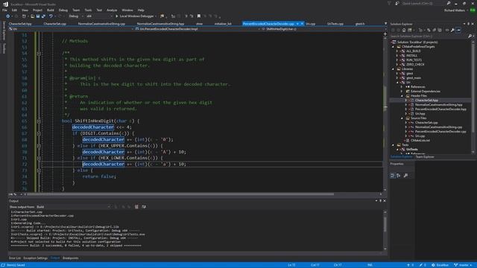Screen dimensions: 477x268
Task: Select the RUN_TESTS project in Solution Explorer
Action: [x=414, y=60]
